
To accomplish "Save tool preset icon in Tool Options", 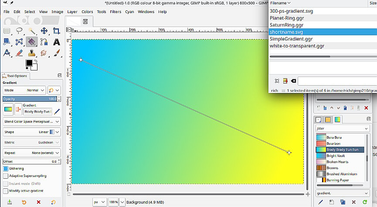I will (10, 202).
